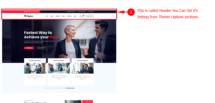Click the Get Started Now header button

point(89,16)
